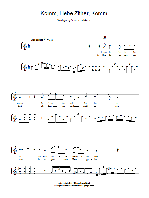Click the composer name Wolfgang Amadeus Mozart
The height and width of the screenshot is (198, 149).
(74, 20)
